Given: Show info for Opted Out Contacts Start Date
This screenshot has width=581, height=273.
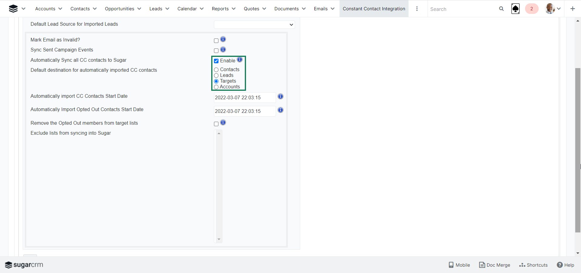Looking at the screenshot, I should click(x=281, y=110).
